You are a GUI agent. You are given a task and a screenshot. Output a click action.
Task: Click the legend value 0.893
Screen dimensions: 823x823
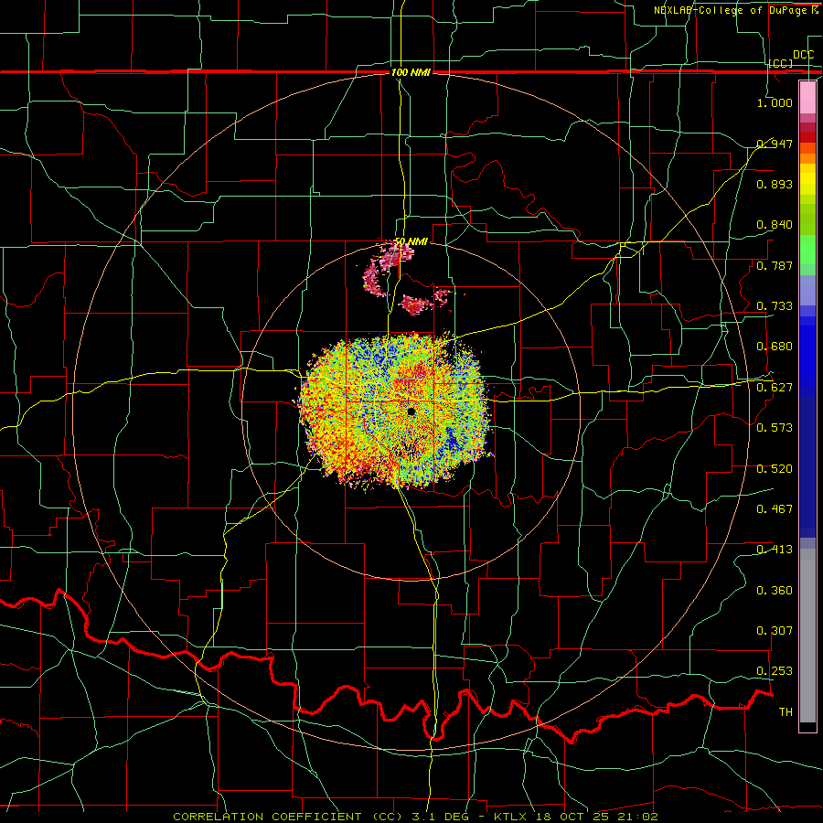(775, 184)
